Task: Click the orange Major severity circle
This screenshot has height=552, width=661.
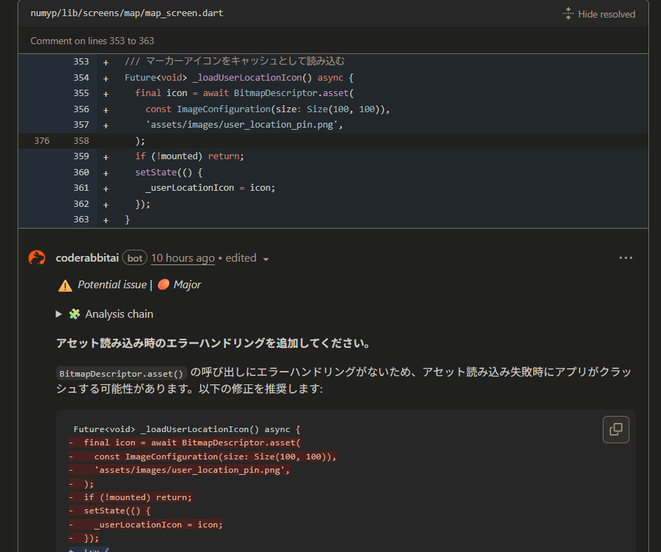Action: click(x=163, y=285)
